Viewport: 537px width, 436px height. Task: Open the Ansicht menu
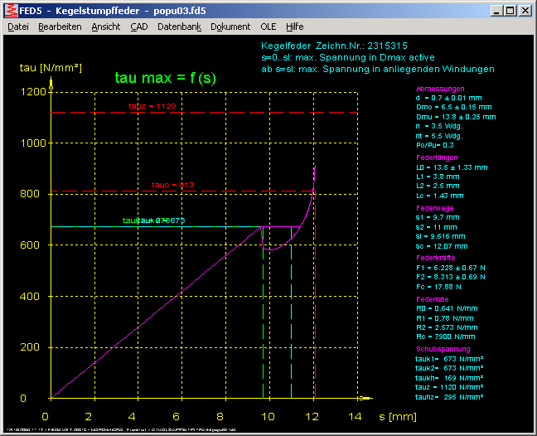(x=105, y=27)
